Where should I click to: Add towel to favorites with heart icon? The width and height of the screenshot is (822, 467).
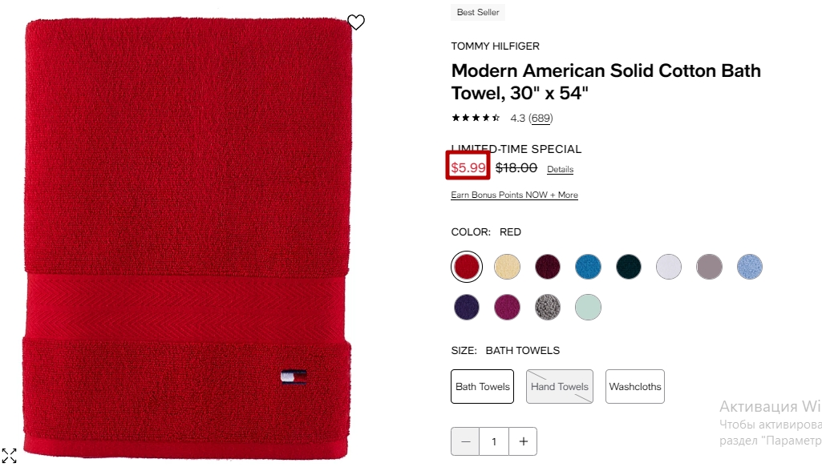(356, 22)
